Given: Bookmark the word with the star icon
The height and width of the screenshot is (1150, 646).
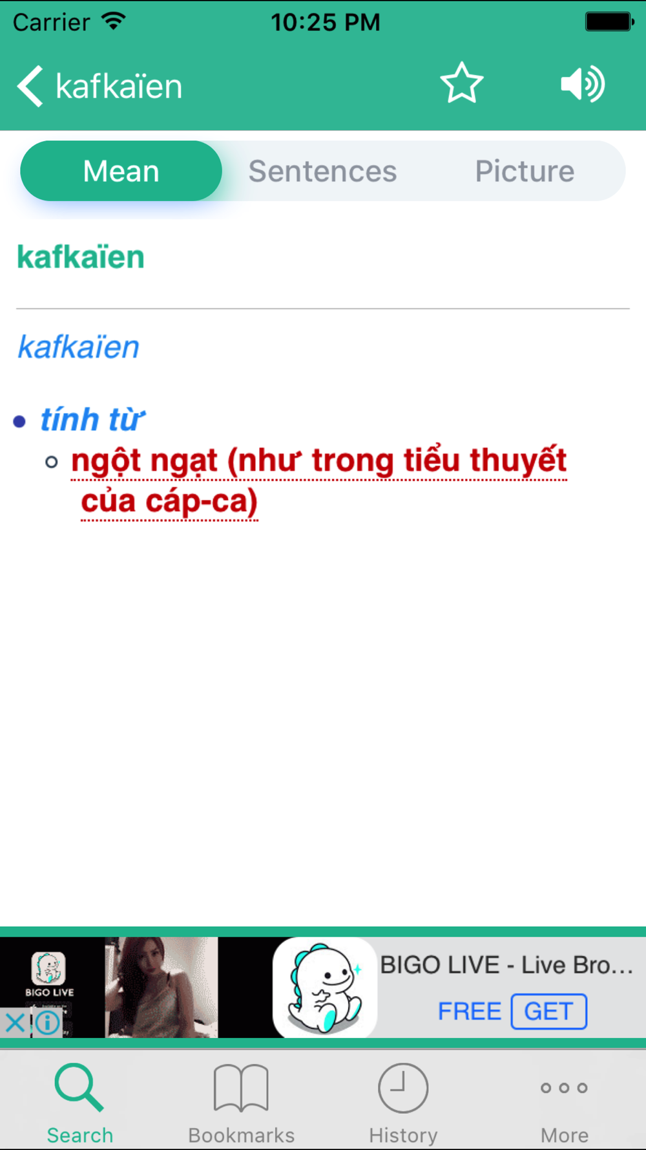Looking at the screenshot, I should click(x=461, y=83).
